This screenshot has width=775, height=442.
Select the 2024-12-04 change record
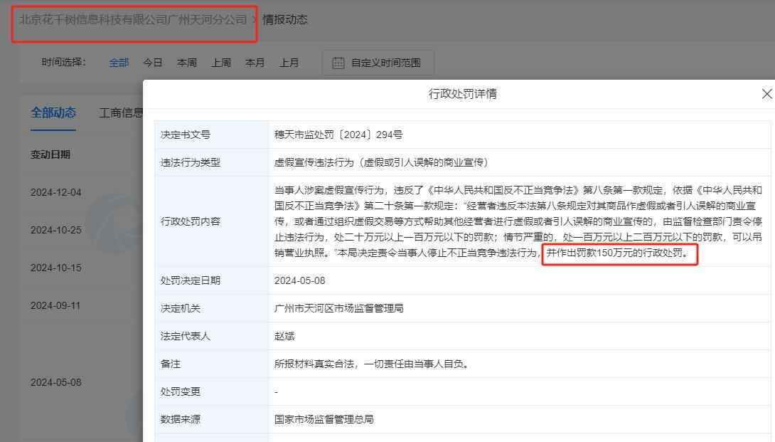point(56,192)
